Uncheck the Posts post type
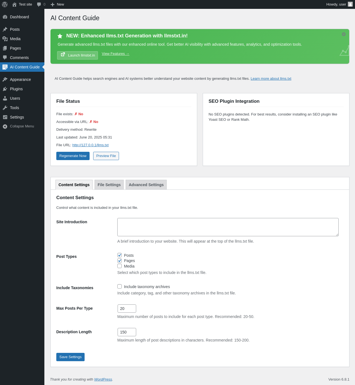 coord(120,255)
